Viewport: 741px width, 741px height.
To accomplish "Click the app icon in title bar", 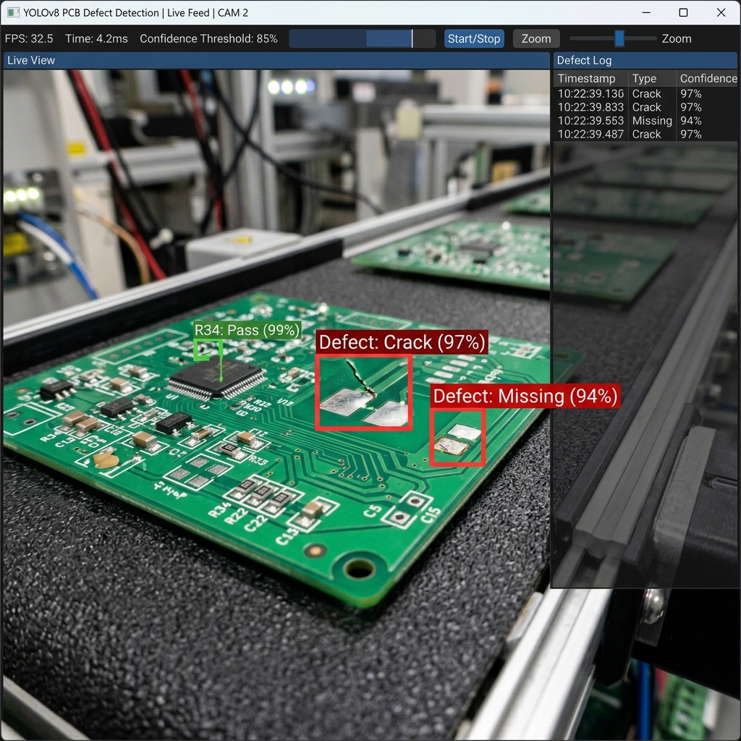I will pos(13,13).
